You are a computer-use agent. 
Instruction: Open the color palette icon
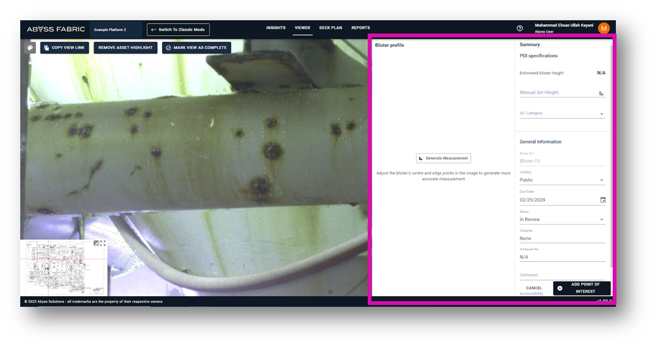[x=30, y=47]
